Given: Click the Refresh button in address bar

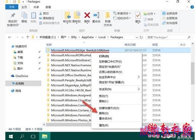Looking at the screenshot, I should tap(141, 37).
